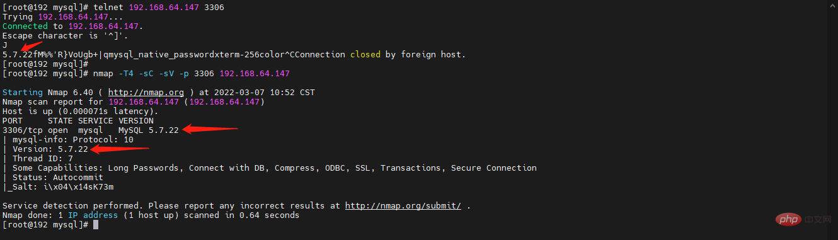Click the 'mysql-info: Protocol: 10' line
This screenshot has height=240, width=838.
click(68, 140)
